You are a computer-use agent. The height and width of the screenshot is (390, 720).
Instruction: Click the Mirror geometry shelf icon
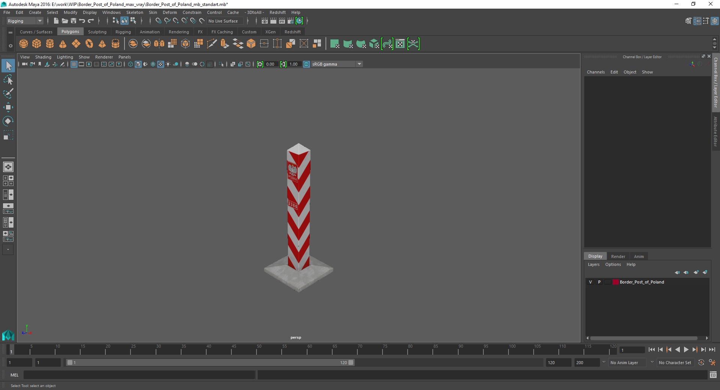[159, 44]
